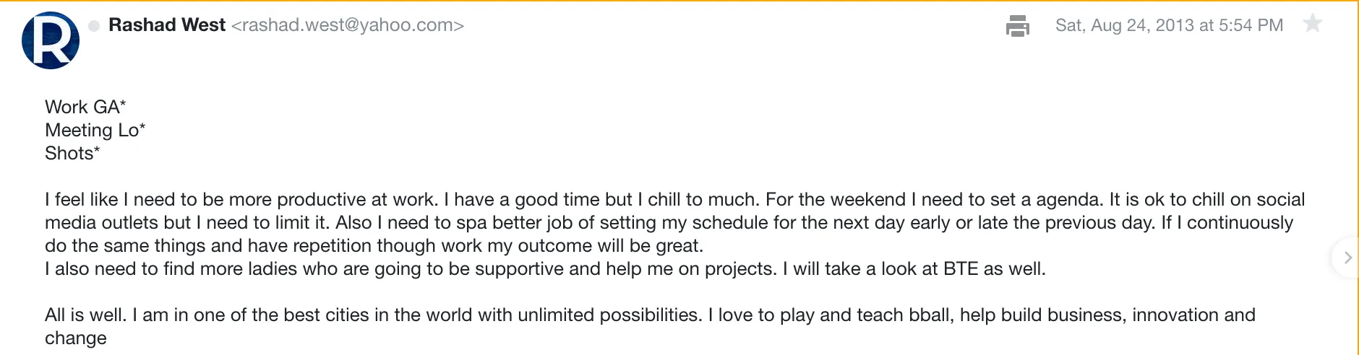The image size is (1359, 355).
Task: Click the blue R avatar
Action: point(51,40)
